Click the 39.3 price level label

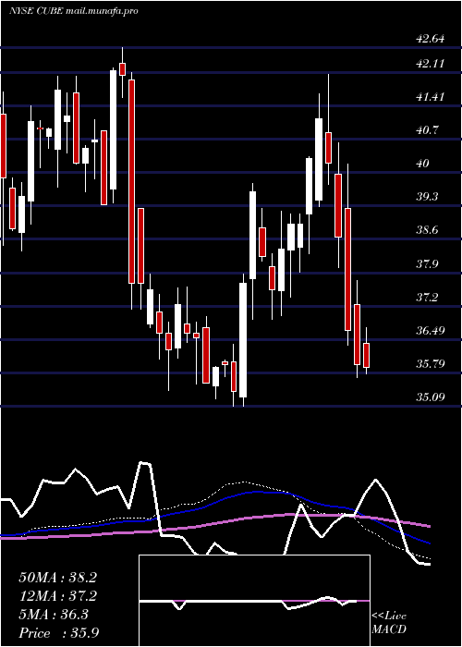pyautogui.click(x=427, y=197)
